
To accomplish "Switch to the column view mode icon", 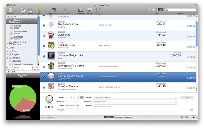I will [x=161, y=10].
